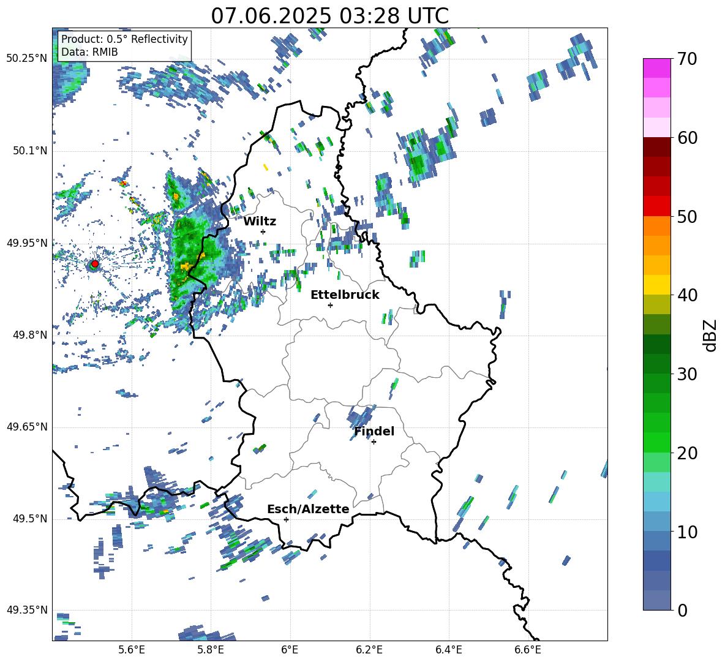
Task: Click the colorbar label 30
Action: click(687, 374)
